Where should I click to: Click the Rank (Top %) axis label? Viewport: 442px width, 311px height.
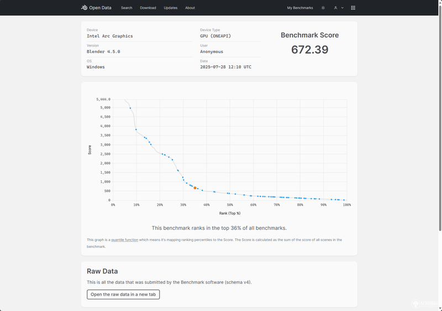coord(230,214)
